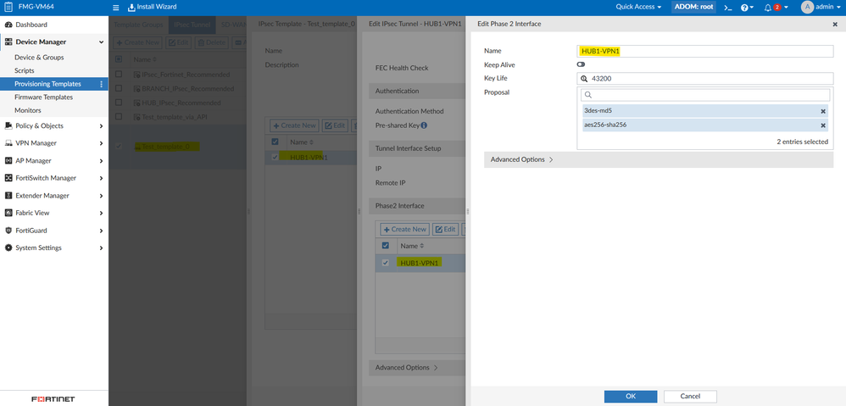Check Test_template_via_API row checkbox
This screenshot has width=846, height=406.
pos(119,116)
